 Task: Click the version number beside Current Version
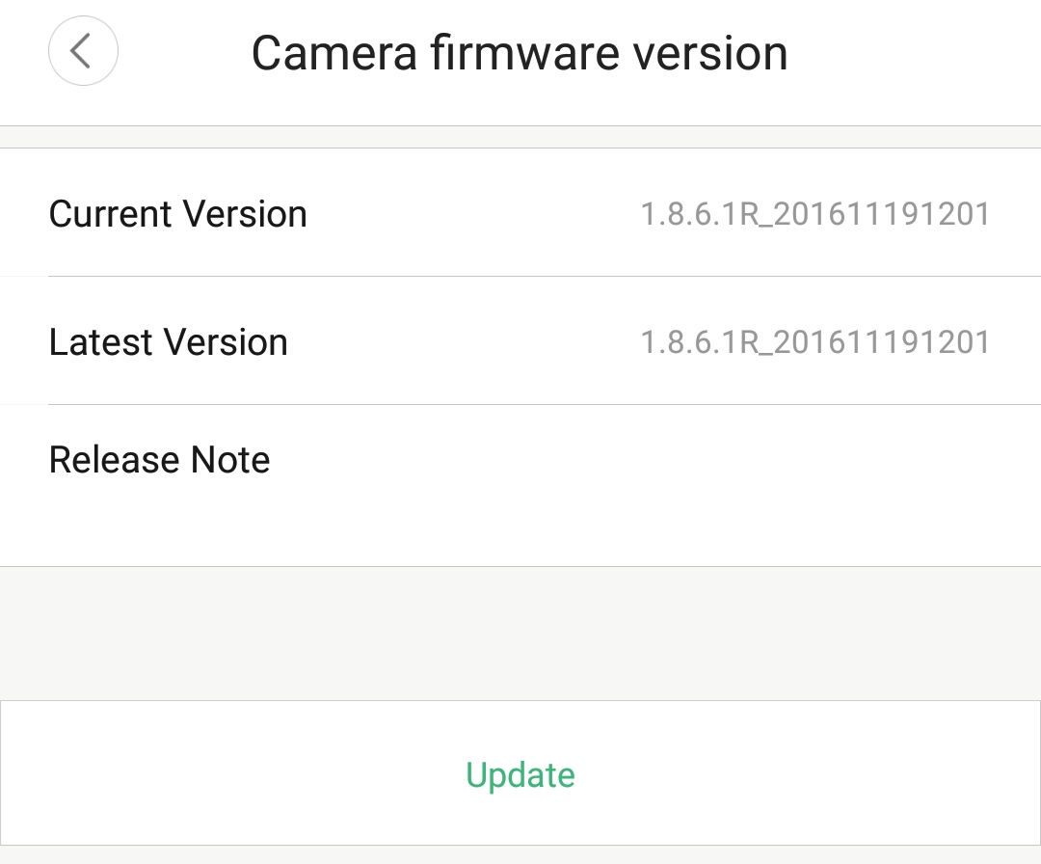point(815,213)
